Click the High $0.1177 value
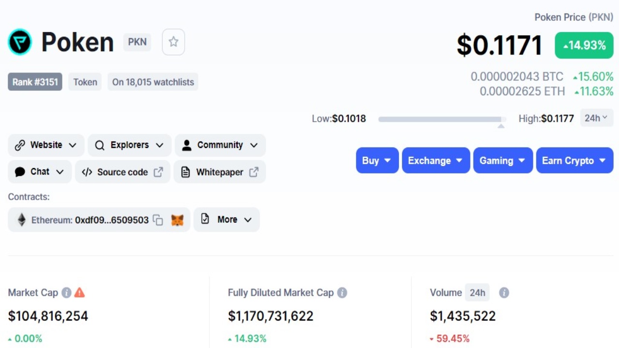 click(557, 118)
